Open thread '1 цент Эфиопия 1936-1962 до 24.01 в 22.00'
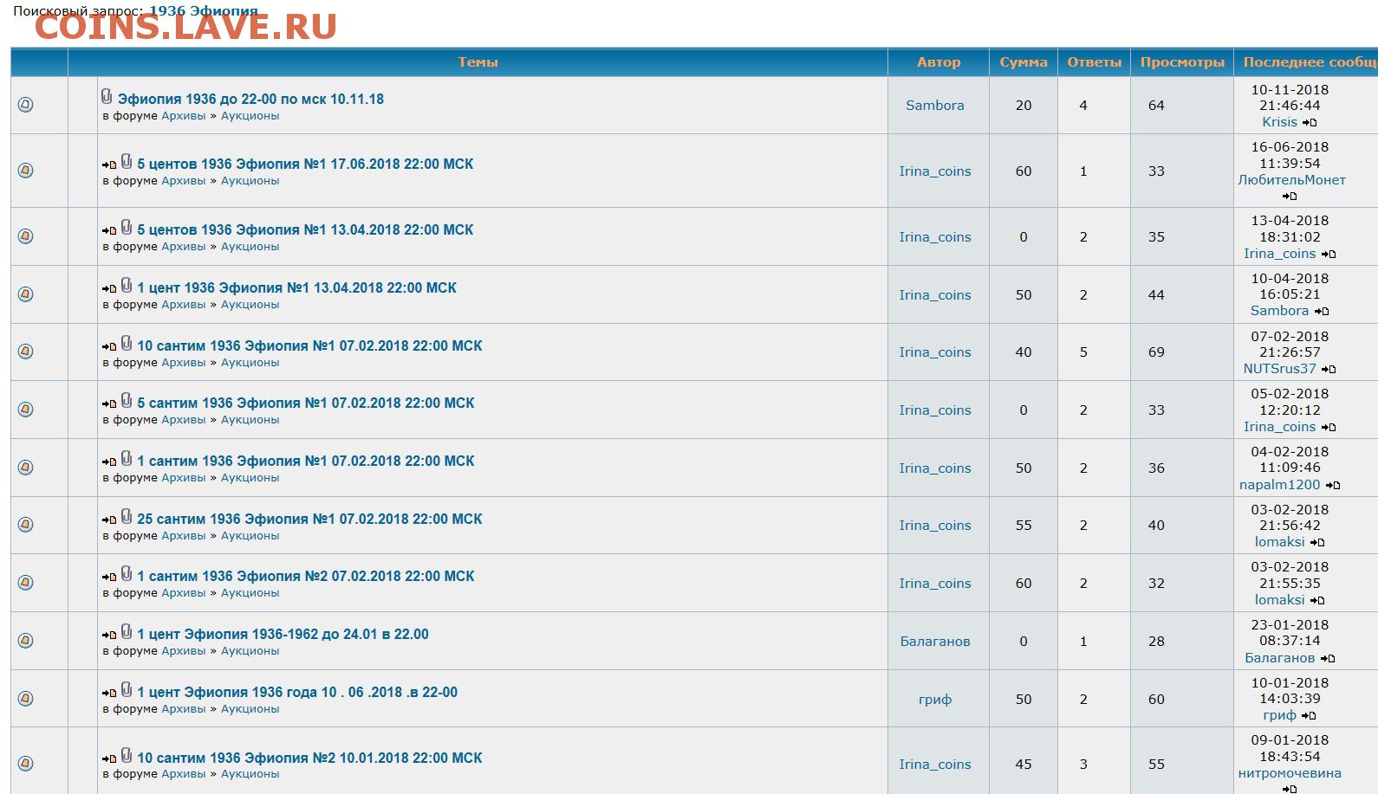This screenshot has width=1378, height=794. pyautogui.click(x=283, y=635)
